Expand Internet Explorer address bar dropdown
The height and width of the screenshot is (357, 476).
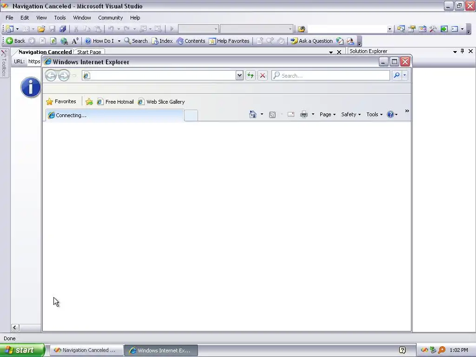coord(239,76)
